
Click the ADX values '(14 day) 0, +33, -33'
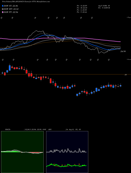(73, 129)
